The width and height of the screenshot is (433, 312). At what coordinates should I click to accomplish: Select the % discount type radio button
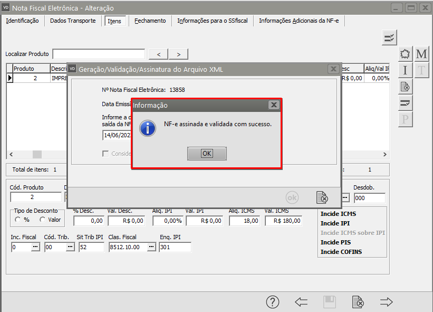[x=17, y=220]
